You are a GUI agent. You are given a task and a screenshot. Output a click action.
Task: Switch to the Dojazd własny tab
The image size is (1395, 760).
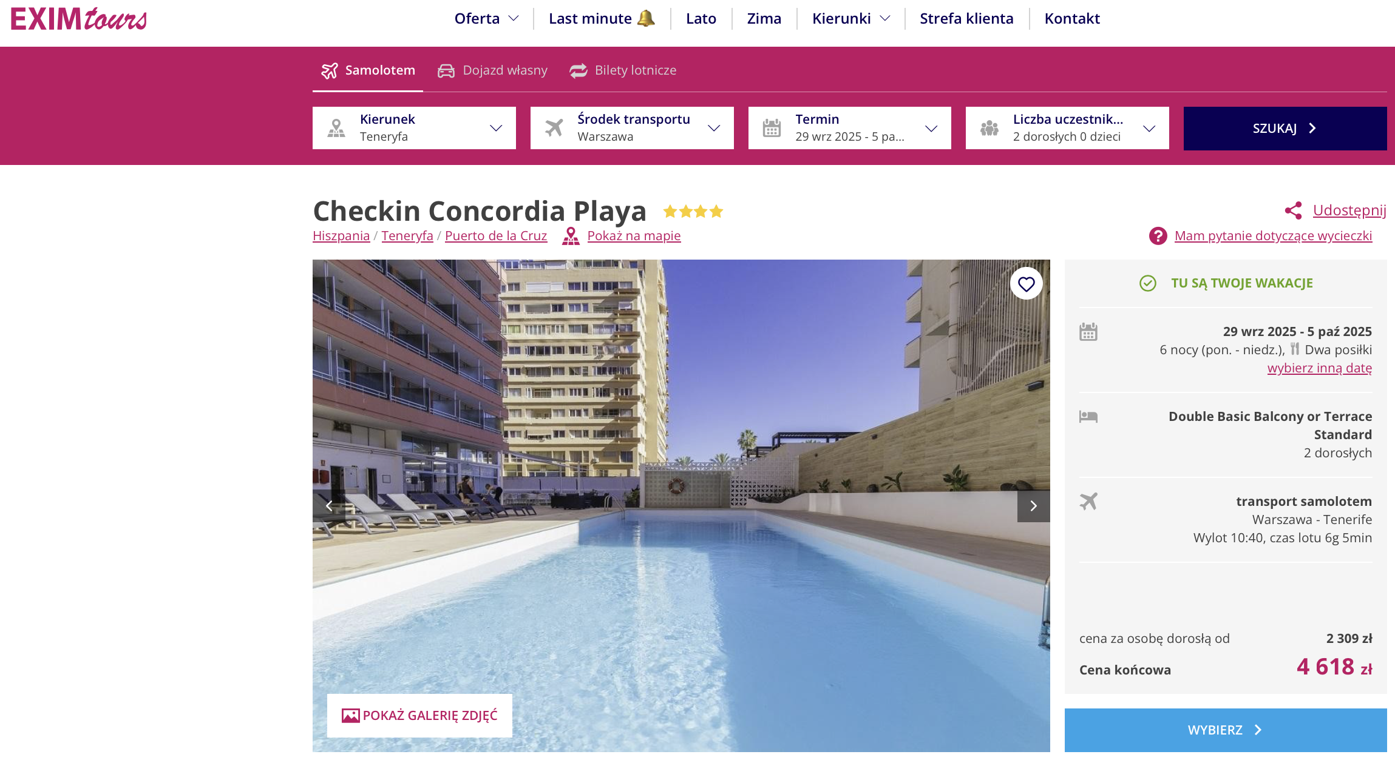tap(493, 70)
